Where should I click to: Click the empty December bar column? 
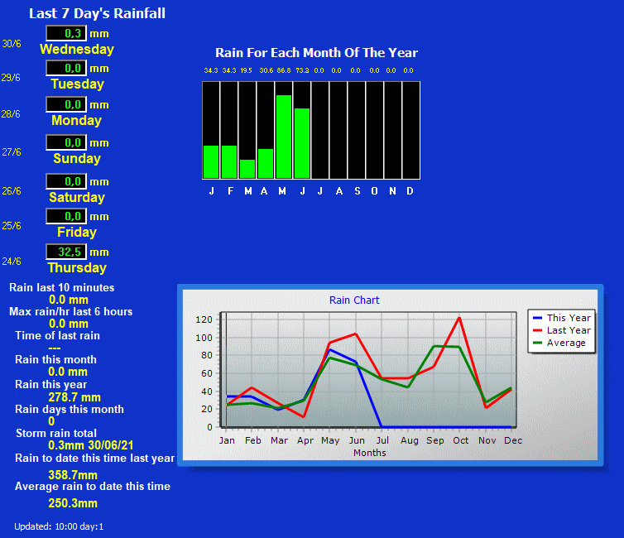411,130
